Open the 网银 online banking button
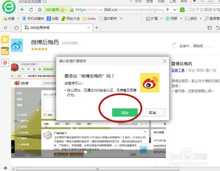 (171, 18)
